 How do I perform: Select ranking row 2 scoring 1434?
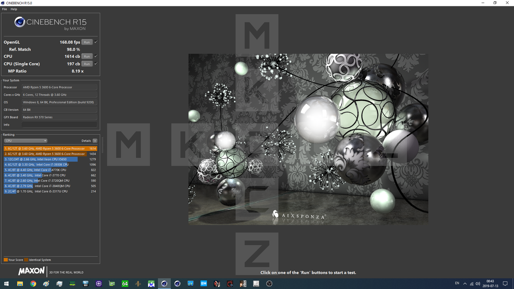pyautogui.click(x=50, y=154)
